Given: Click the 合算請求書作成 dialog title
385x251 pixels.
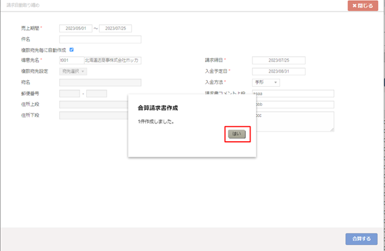Looking at the screenshot, I should pos(158,108).
